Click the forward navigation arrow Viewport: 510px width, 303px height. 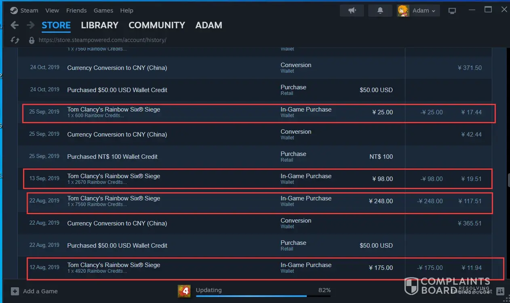click(x=30, y=25)
